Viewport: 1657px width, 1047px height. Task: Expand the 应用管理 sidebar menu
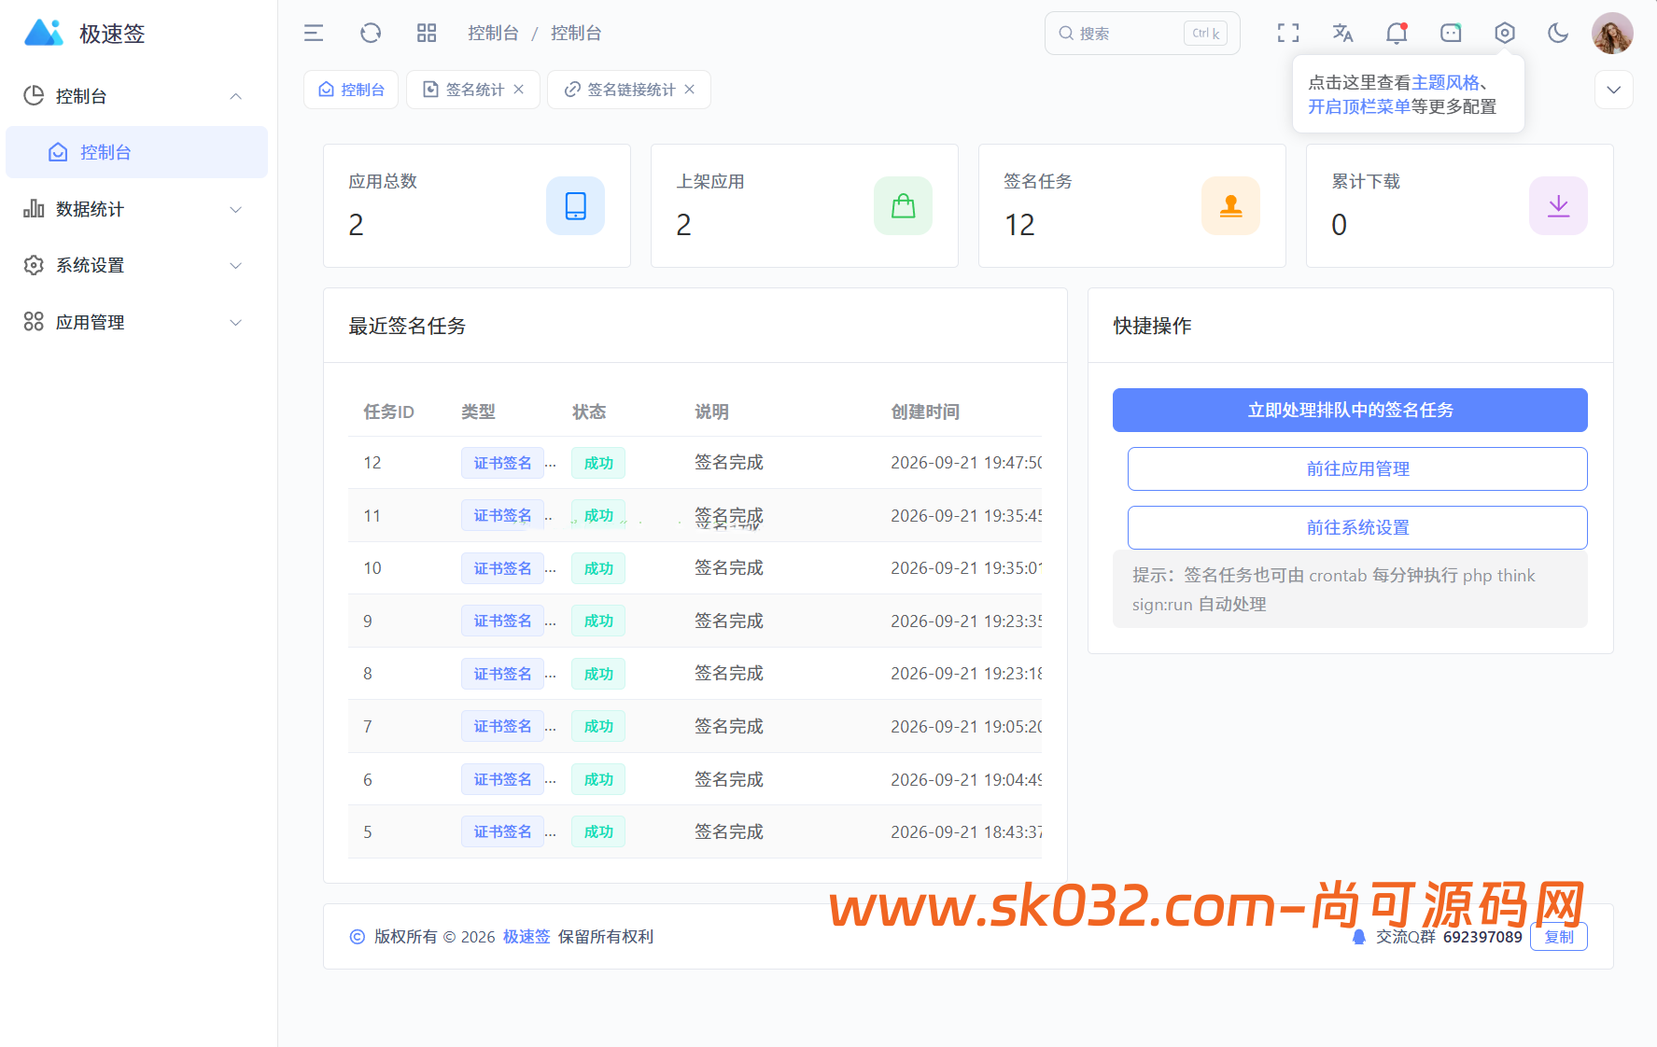coord(136,322)
